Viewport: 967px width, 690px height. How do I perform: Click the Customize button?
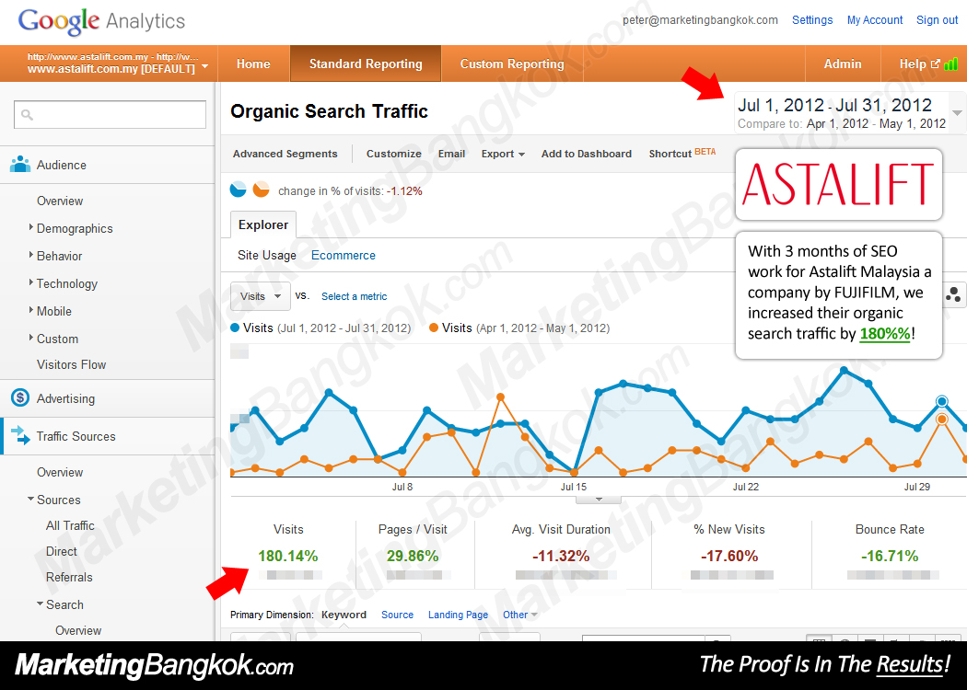pos(393,154)
